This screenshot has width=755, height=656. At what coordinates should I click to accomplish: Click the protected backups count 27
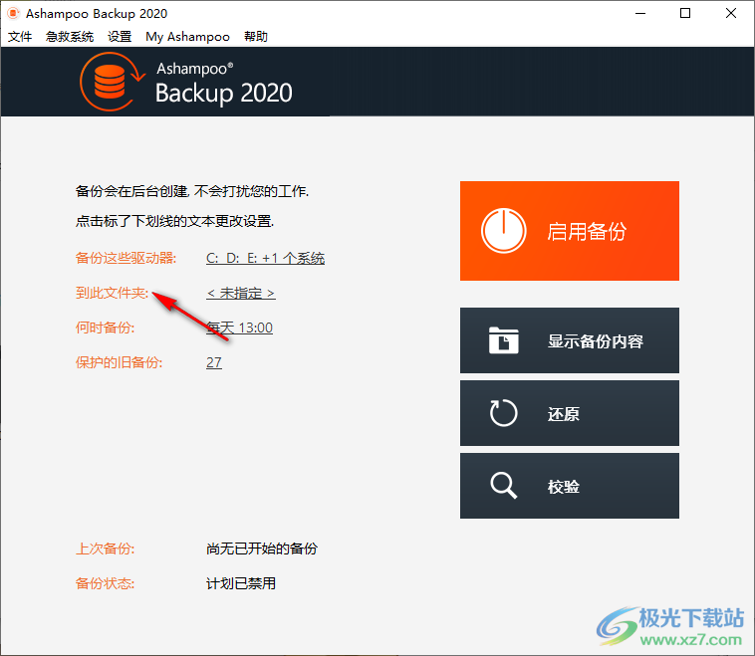214,362
